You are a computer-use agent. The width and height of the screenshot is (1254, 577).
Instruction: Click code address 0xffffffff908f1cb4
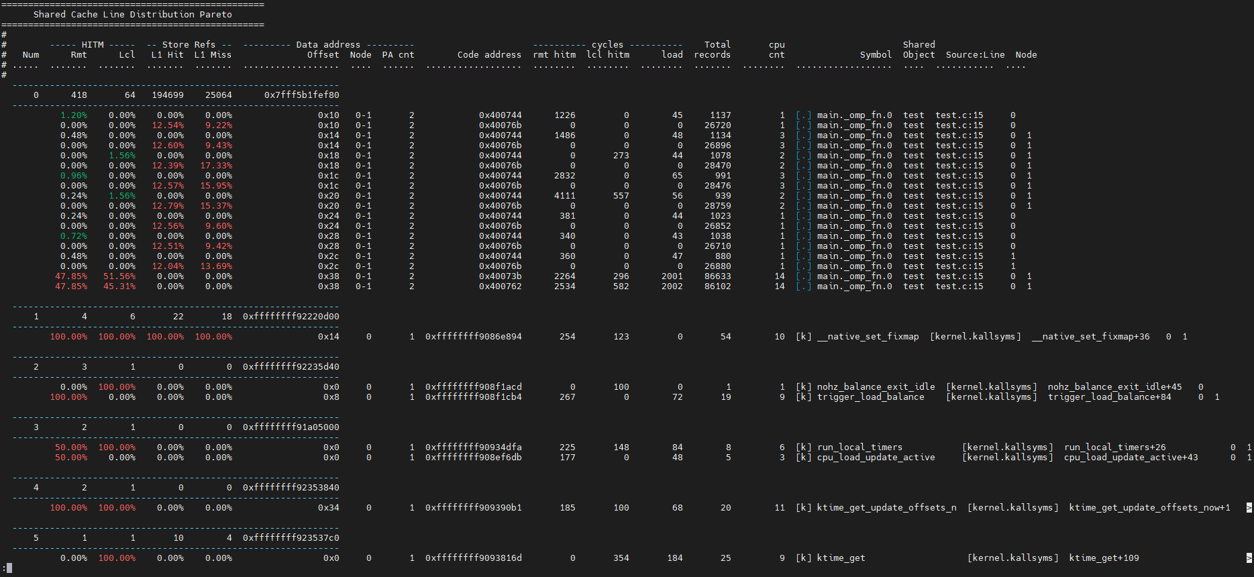point(474,397)
